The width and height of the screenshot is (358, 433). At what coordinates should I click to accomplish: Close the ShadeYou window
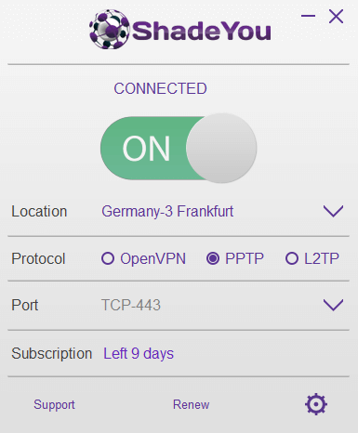336,17
